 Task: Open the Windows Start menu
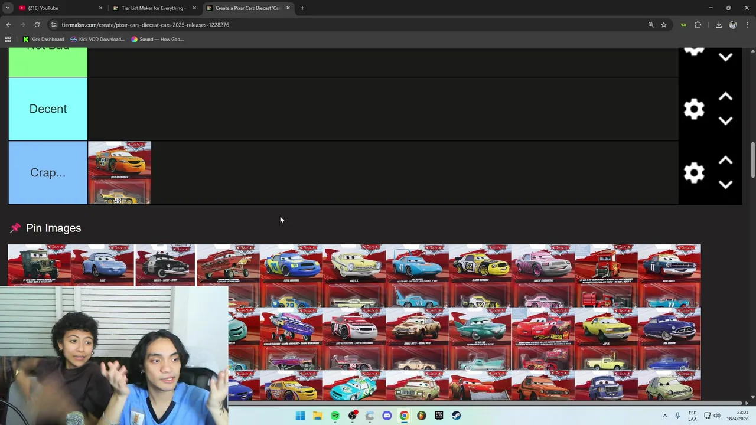coord(300,416)
